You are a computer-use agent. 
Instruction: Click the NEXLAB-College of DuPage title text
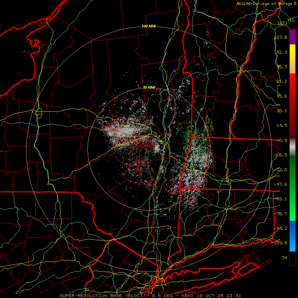point(267,4)
